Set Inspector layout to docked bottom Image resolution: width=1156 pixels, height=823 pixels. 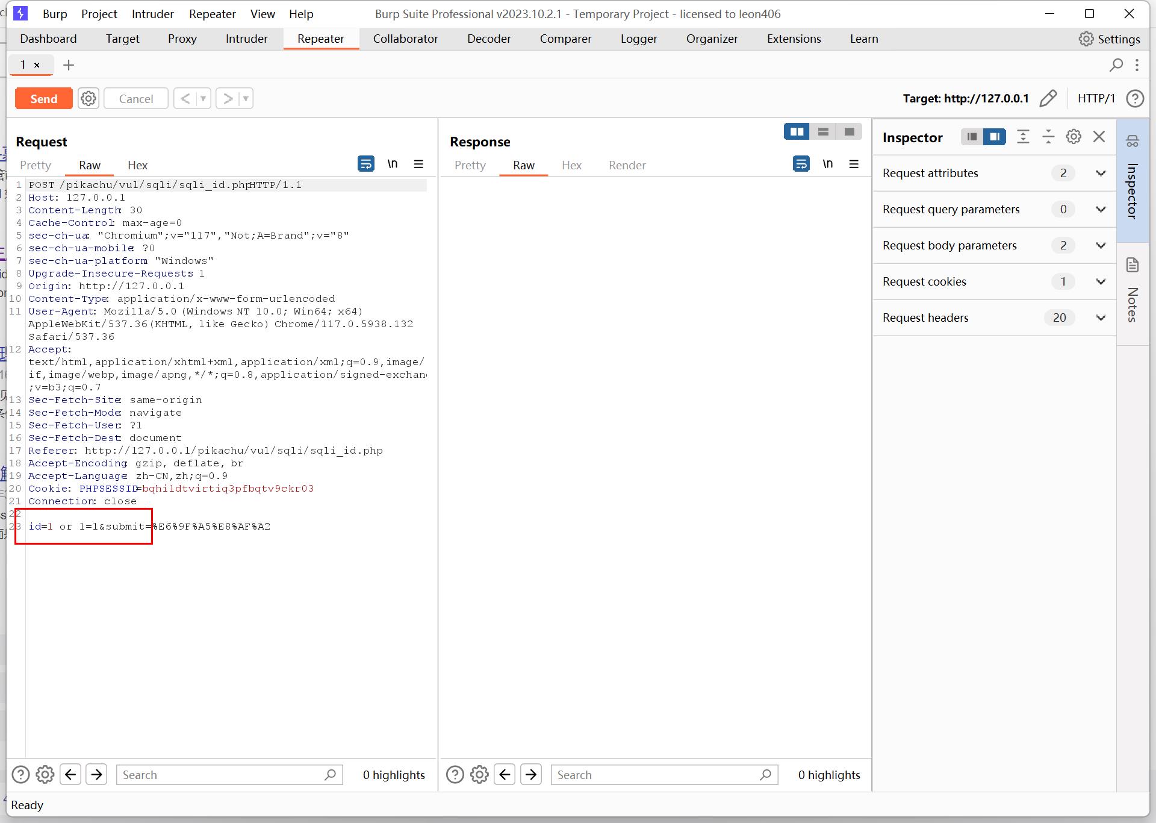tap(972, 137)
